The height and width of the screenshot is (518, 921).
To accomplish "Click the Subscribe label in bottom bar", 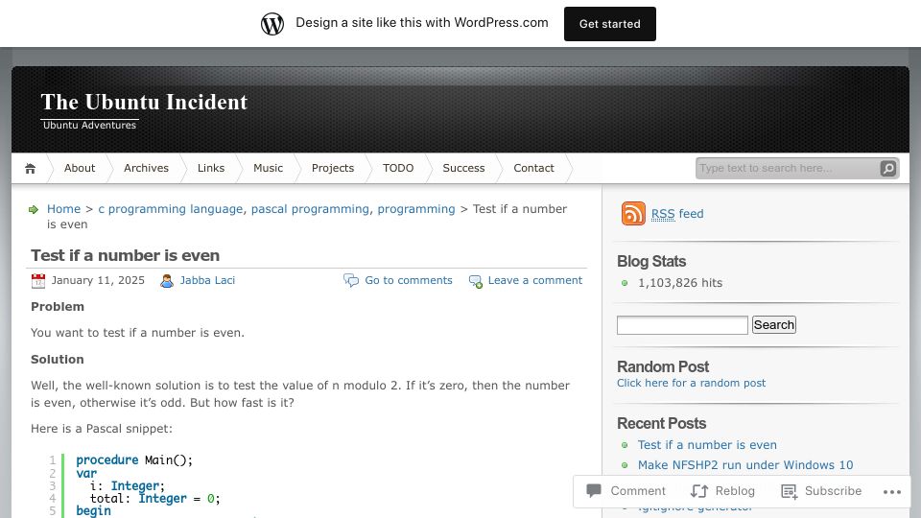I will (x=833, y=491).
